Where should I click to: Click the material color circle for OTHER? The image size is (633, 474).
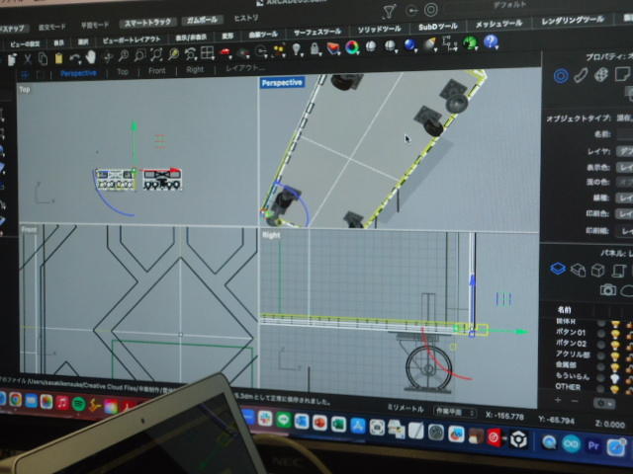600,389
